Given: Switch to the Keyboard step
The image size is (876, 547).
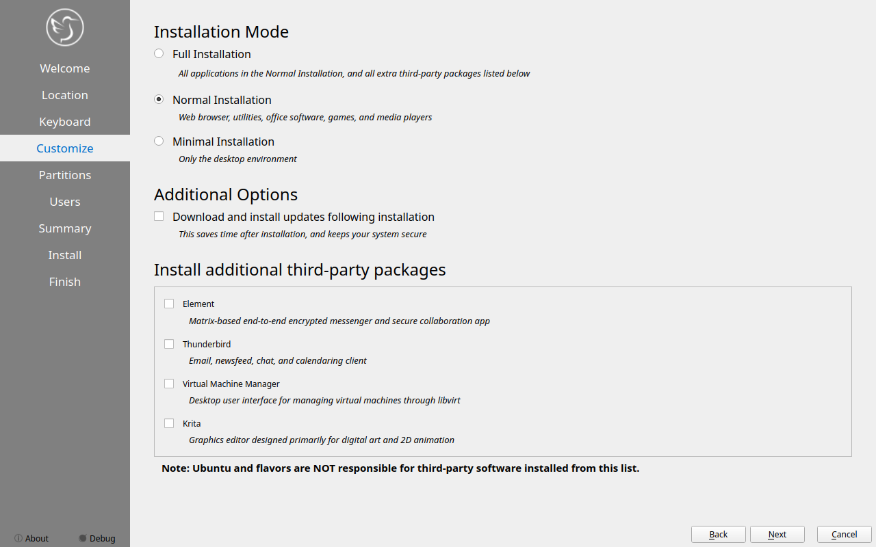Looking at the screenshot, I should [65, 122].
